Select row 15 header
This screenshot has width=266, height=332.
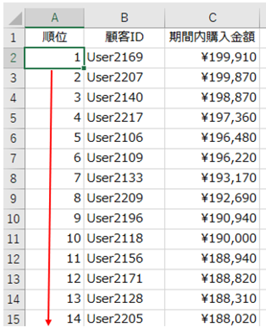(x=14, y=319)
